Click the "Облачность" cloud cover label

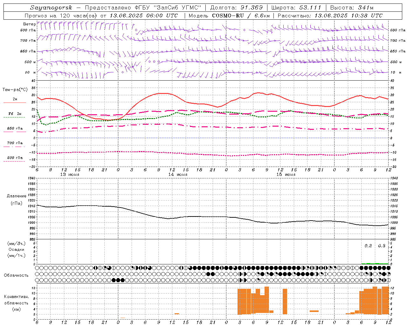point(16,275)
